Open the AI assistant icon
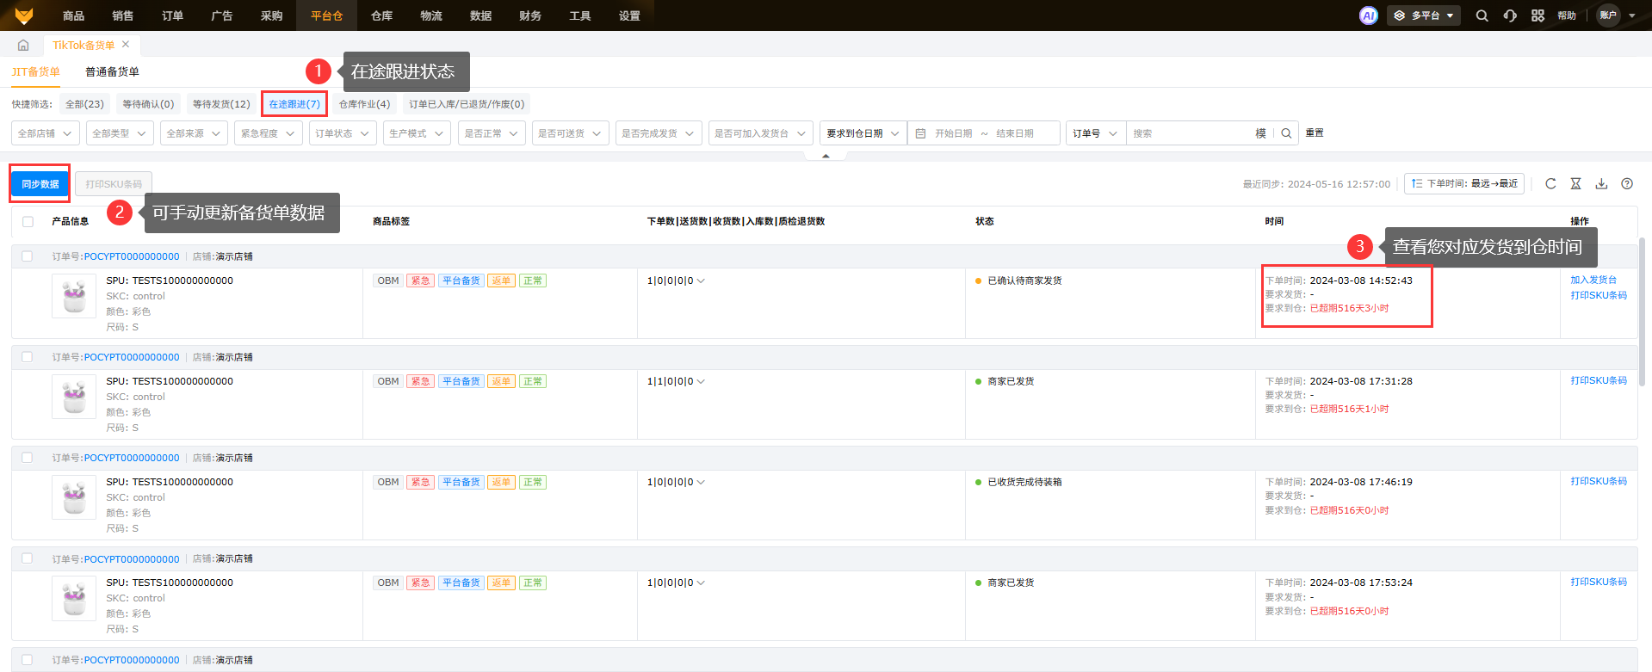 (x=1368, y=15)
